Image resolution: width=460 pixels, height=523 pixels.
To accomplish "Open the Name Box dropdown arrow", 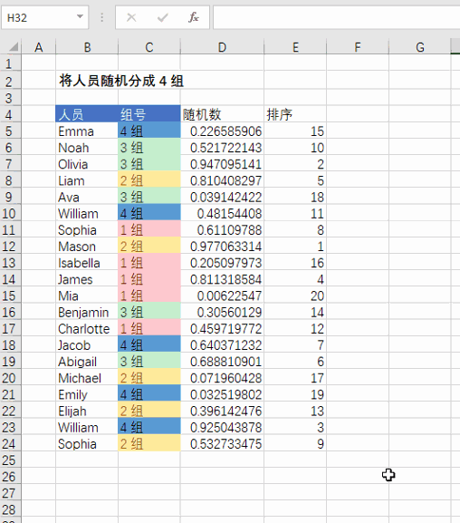I will click(80, 16).
